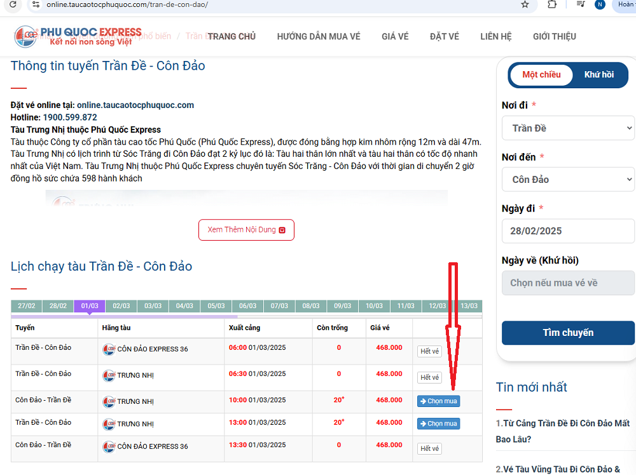Select the 12/03 date tab
The height and width of the screenshot is (475, 636).
click(x=438, y=305)
